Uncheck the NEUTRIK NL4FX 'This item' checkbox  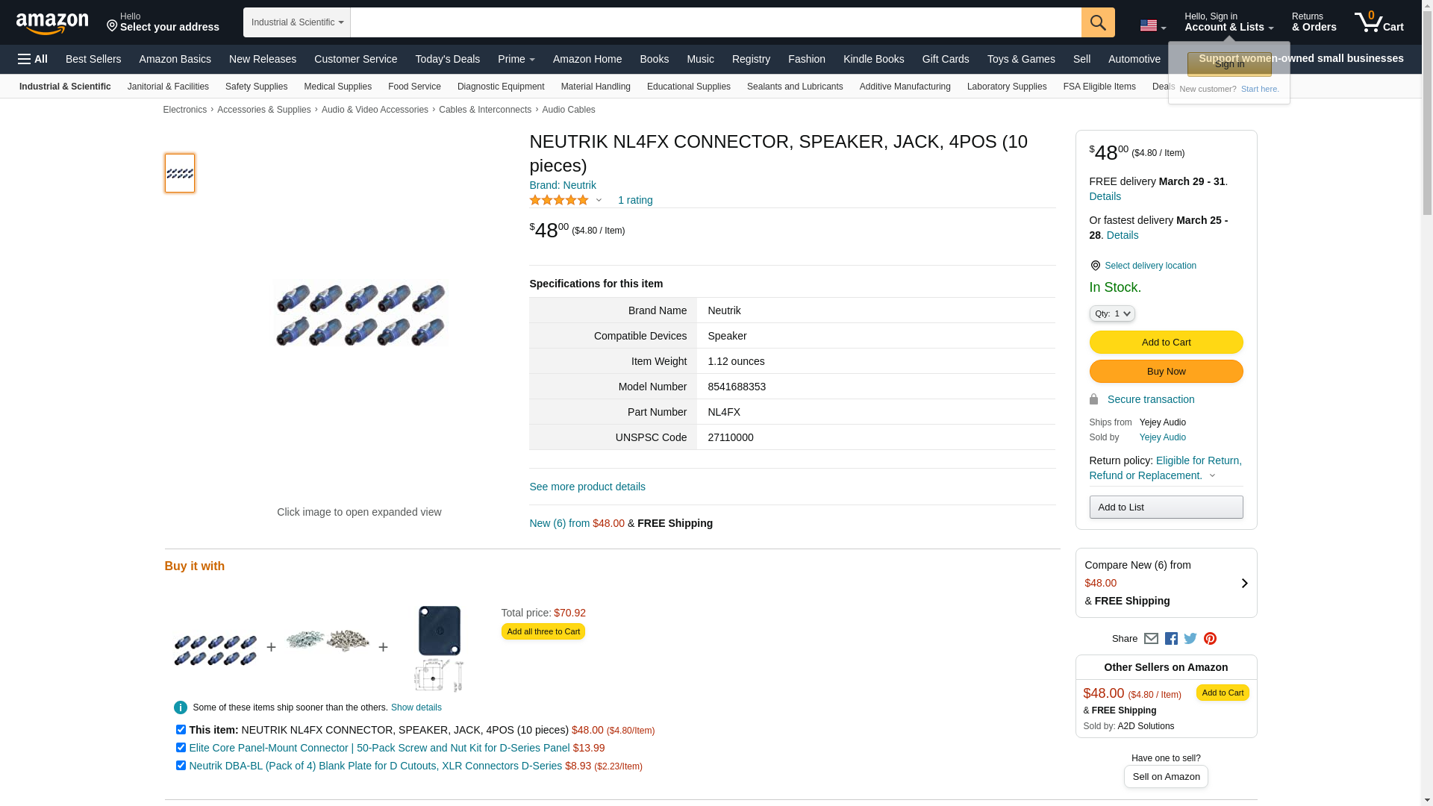[x=181, y=730]
